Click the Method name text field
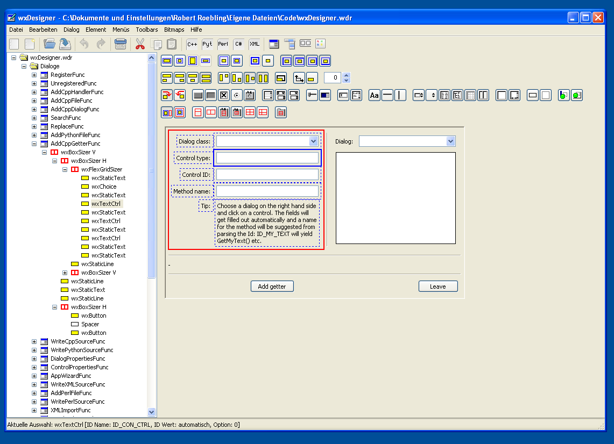This screenshot has height=444, width=614. tap(267, 191)
